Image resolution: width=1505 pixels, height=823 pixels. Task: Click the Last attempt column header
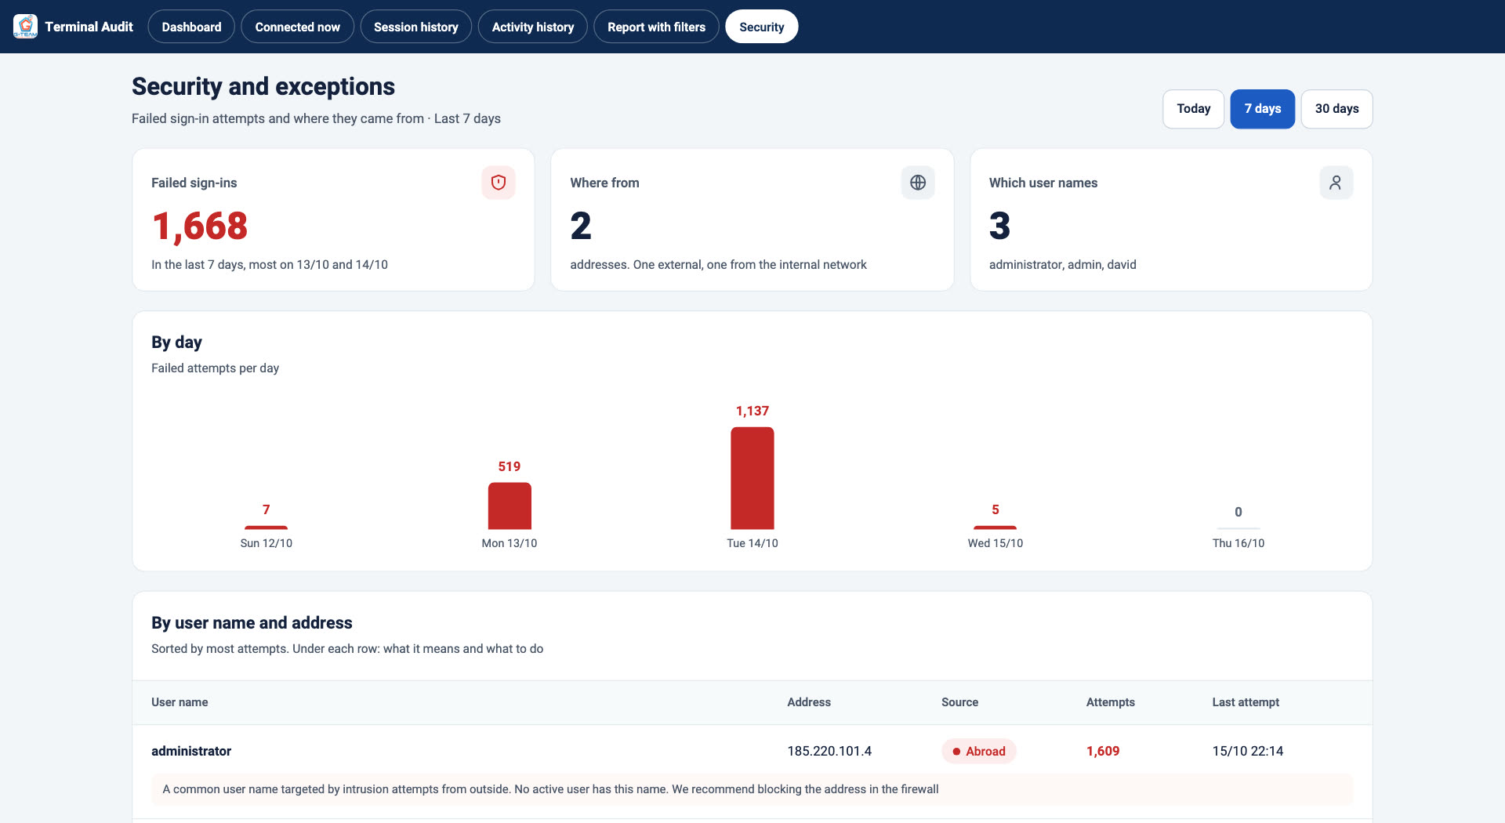[1246, 702]
